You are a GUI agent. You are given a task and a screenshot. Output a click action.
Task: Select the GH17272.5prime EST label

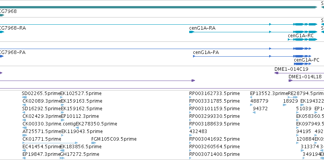click(80, 154)
